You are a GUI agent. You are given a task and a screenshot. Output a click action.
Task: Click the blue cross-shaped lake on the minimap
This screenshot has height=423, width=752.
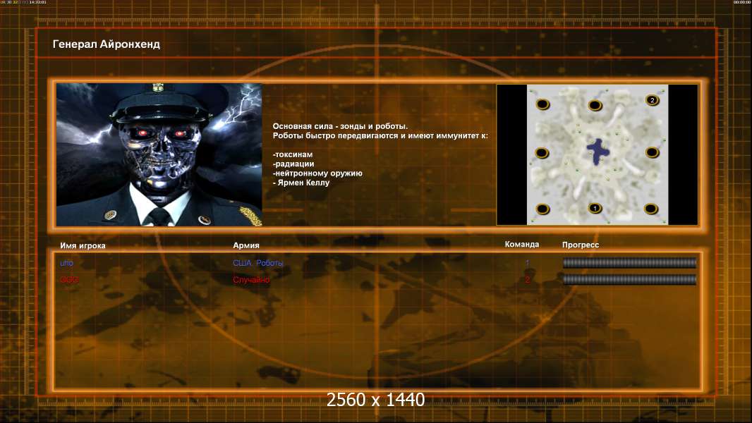(598, 152)
